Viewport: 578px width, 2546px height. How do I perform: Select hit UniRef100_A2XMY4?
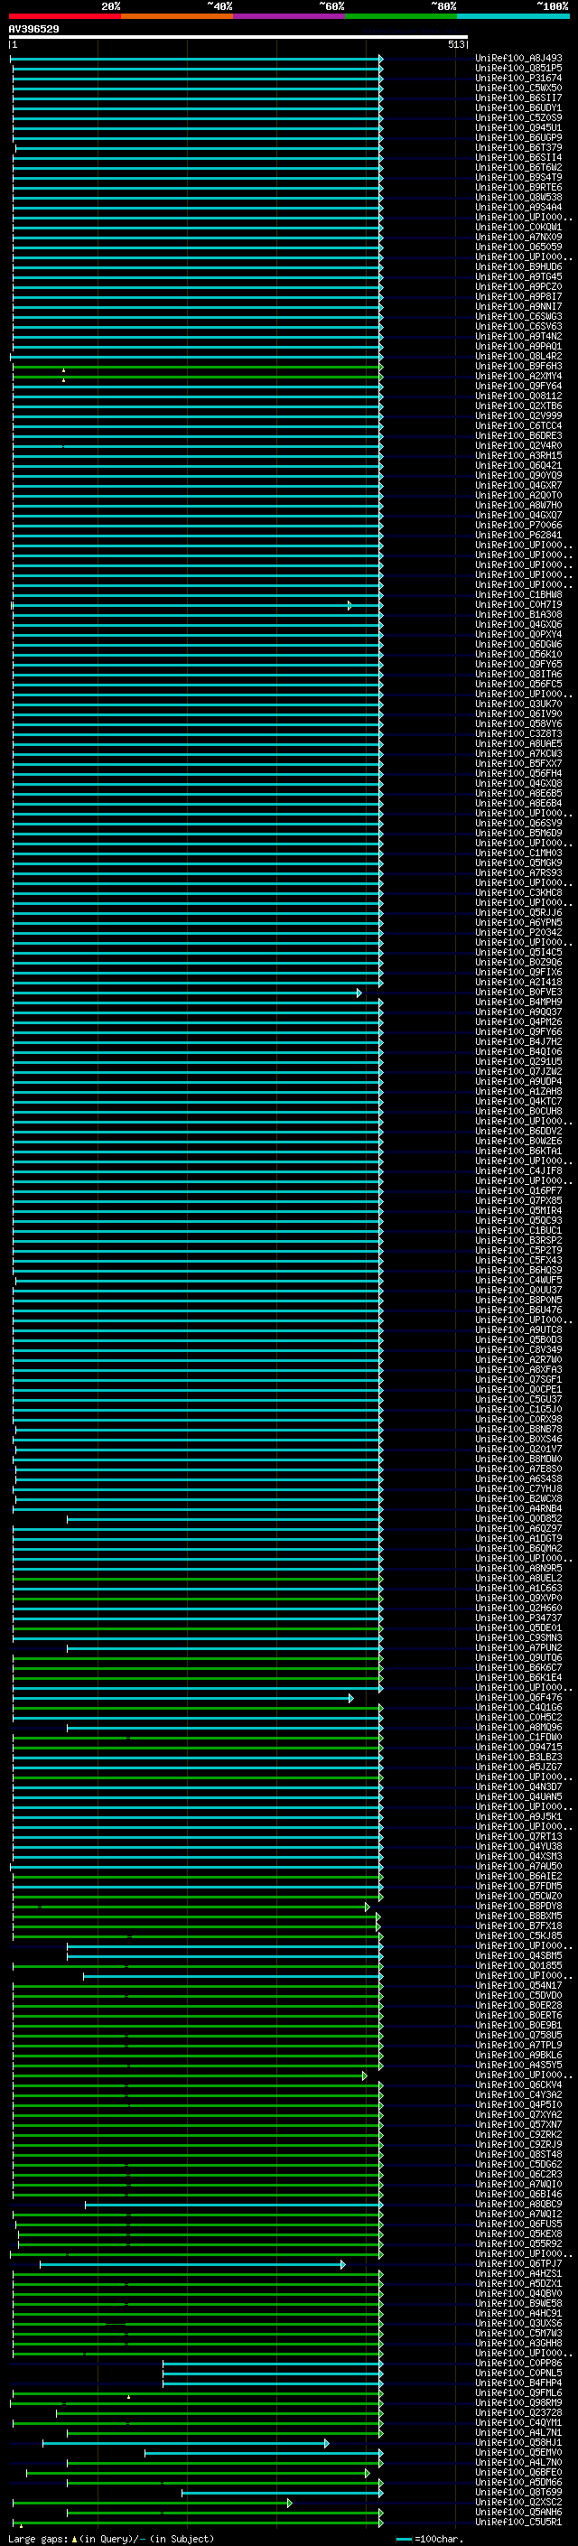point(518,377)
